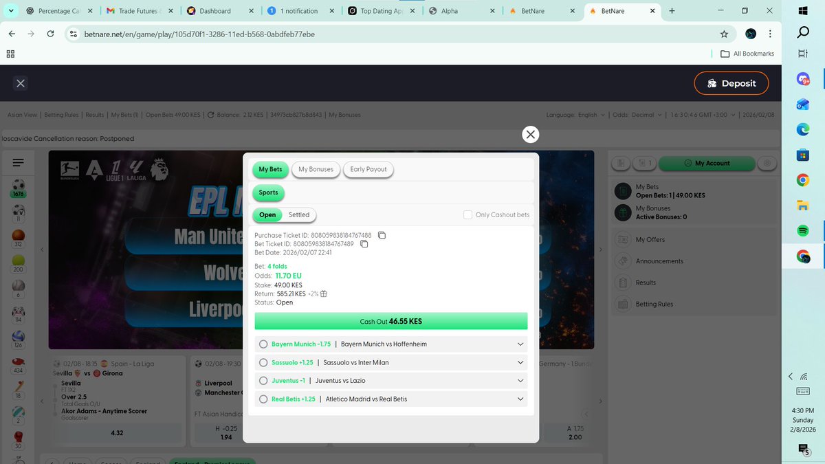825x464 pixels.
Task: Reload the page in Chrome
Action: [x=50, y=34]
